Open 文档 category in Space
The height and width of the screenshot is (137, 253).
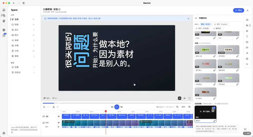tap(23, 51)
